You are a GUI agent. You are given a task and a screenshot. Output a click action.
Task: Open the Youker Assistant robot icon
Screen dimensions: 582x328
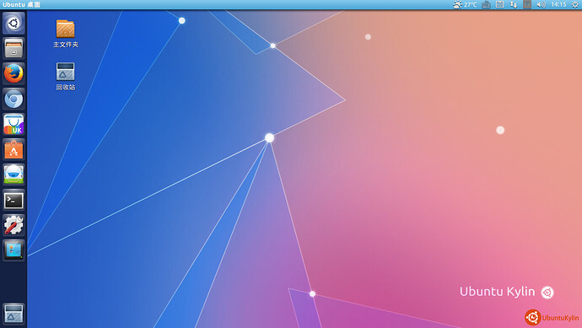click(x=13, y=175)
